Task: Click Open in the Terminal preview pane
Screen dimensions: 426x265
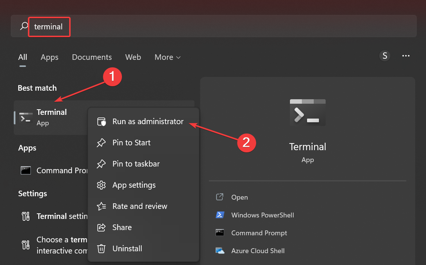Action: click(x=239, y=197)
